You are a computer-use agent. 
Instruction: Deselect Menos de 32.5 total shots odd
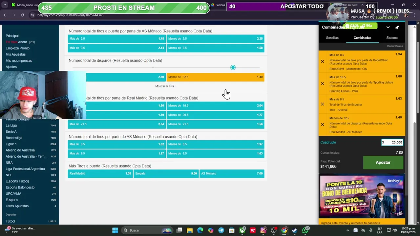[215, 77]
